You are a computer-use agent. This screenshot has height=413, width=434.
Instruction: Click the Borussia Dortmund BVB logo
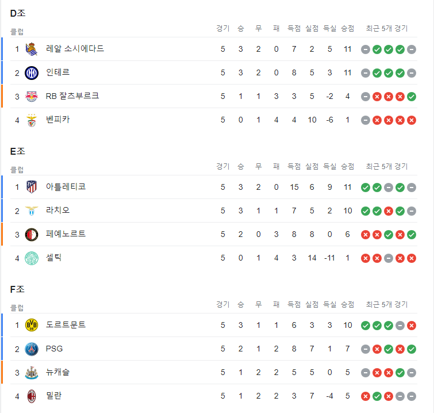tap(32, 325)
